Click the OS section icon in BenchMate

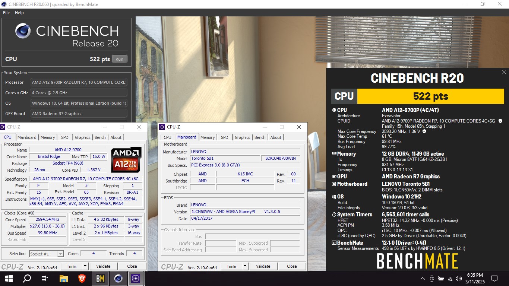pos(334,197)
